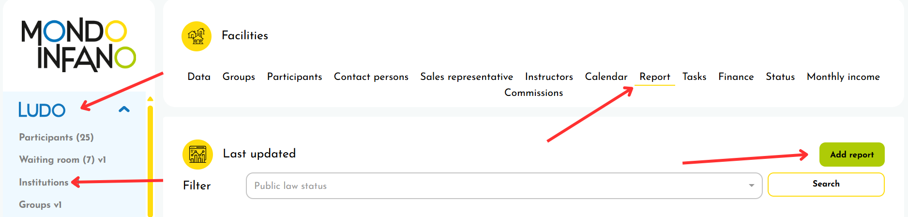Open the Sales representative tab

[x=467, y=77]
